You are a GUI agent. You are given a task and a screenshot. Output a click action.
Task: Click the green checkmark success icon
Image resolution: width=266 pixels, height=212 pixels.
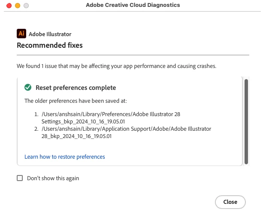coord(28,88)
